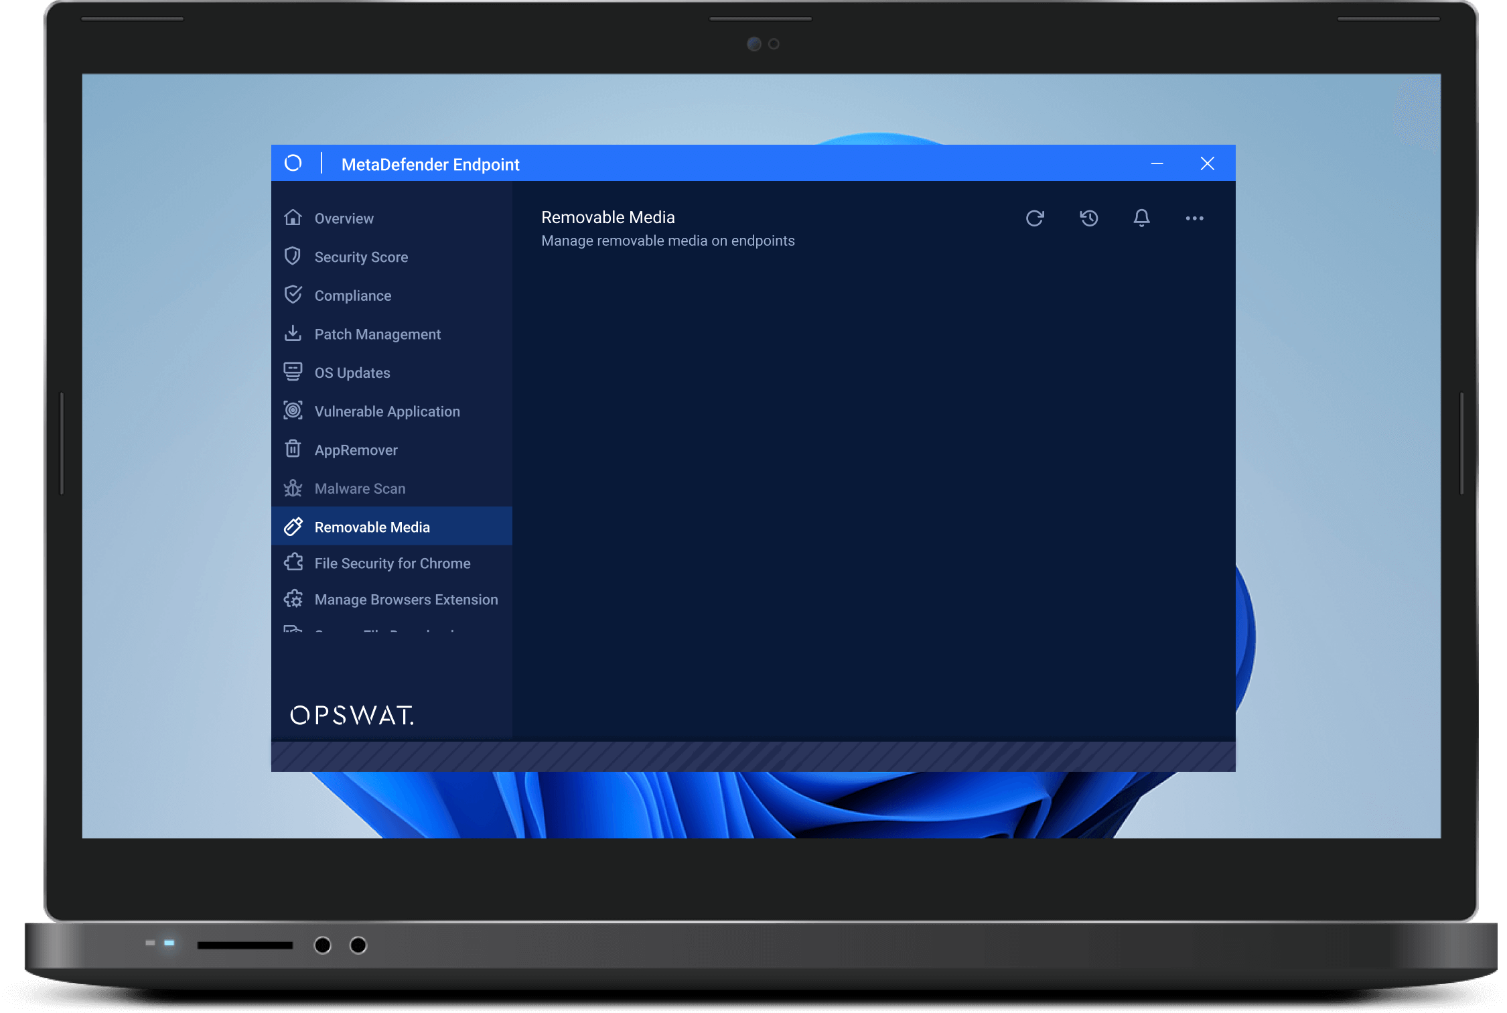1507x1013 pixels.
Task: Click the Removable Media USB icon
Action: [x=293, y=527]
